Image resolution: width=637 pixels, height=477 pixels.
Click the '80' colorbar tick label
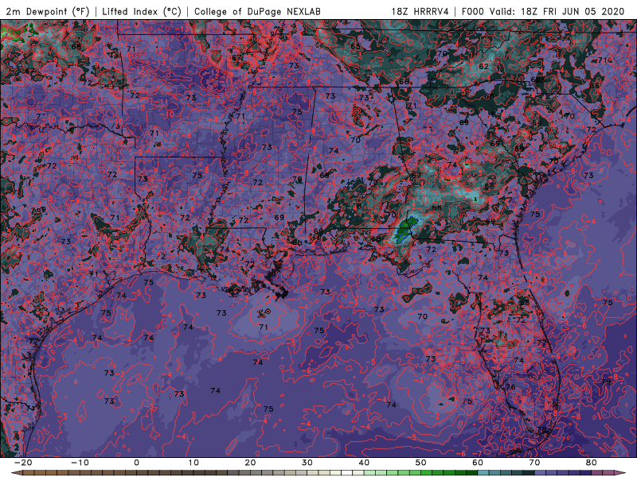[592, 463]
